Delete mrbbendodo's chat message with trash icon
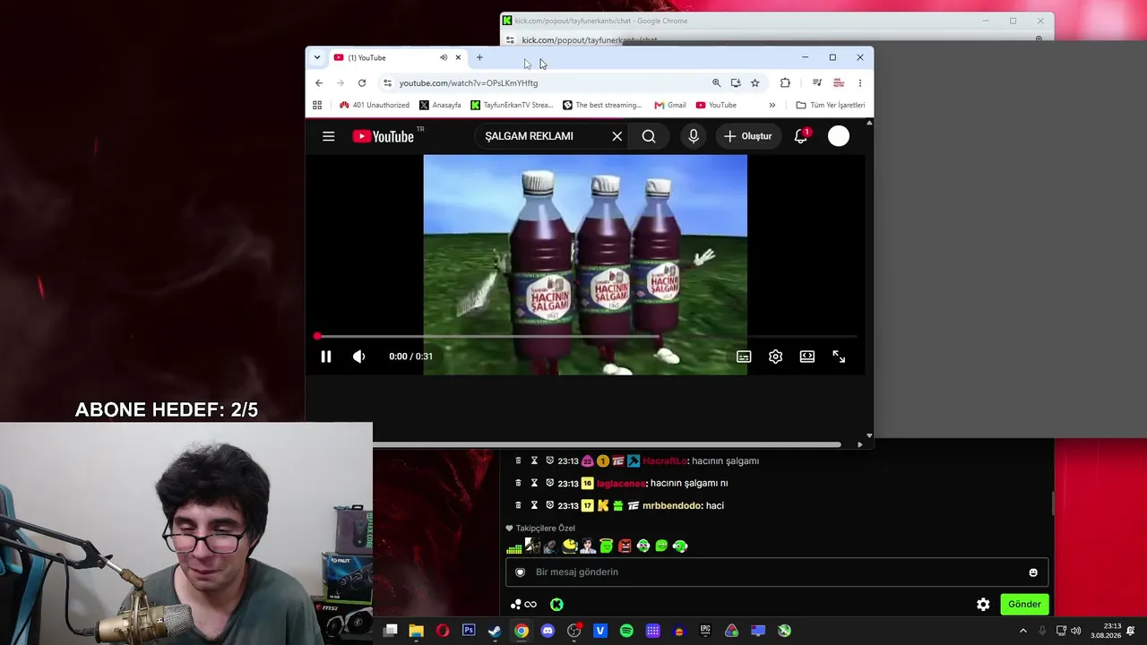This screenshot has height=645, width=1147. click(518, 505)
